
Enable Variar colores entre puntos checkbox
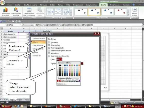click(49, 56)
